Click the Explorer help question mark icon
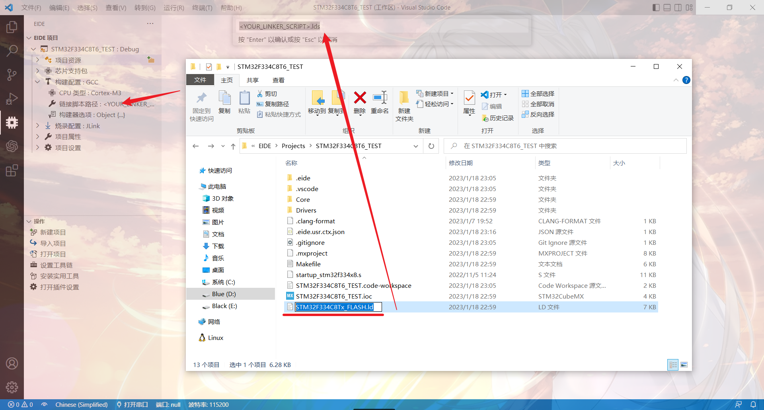 (686, 80)
